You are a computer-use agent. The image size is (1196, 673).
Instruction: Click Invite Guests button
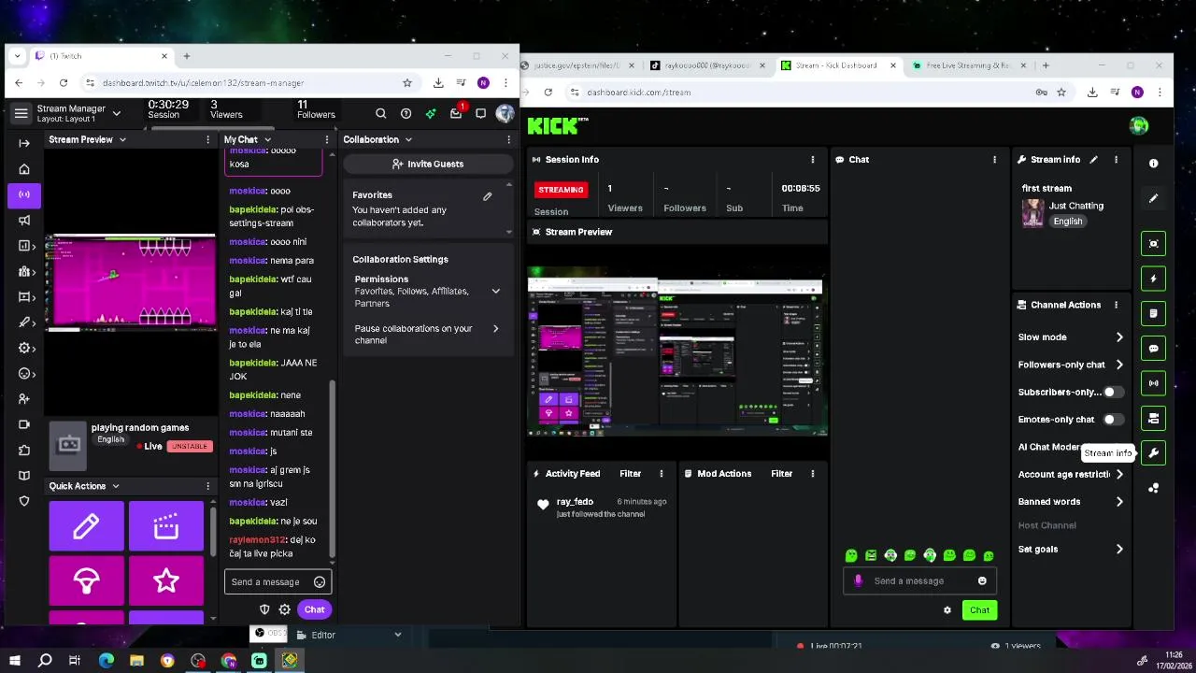coord(428,164)
